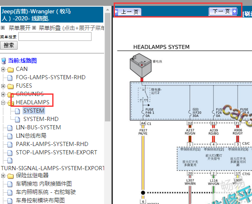Expand the 保险丝继电器 folder plus toggle
The image size is (252, 204).
tap(3, 176)
